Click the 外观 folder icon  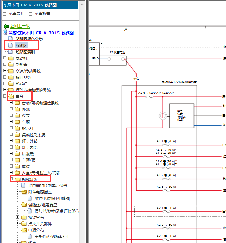(17, 109)
